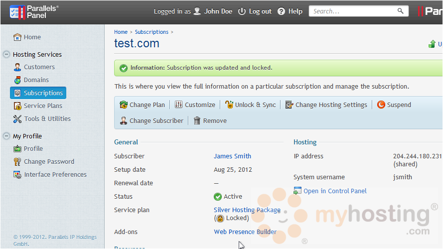Click the Open in Control Panel icon

[297, 191]
